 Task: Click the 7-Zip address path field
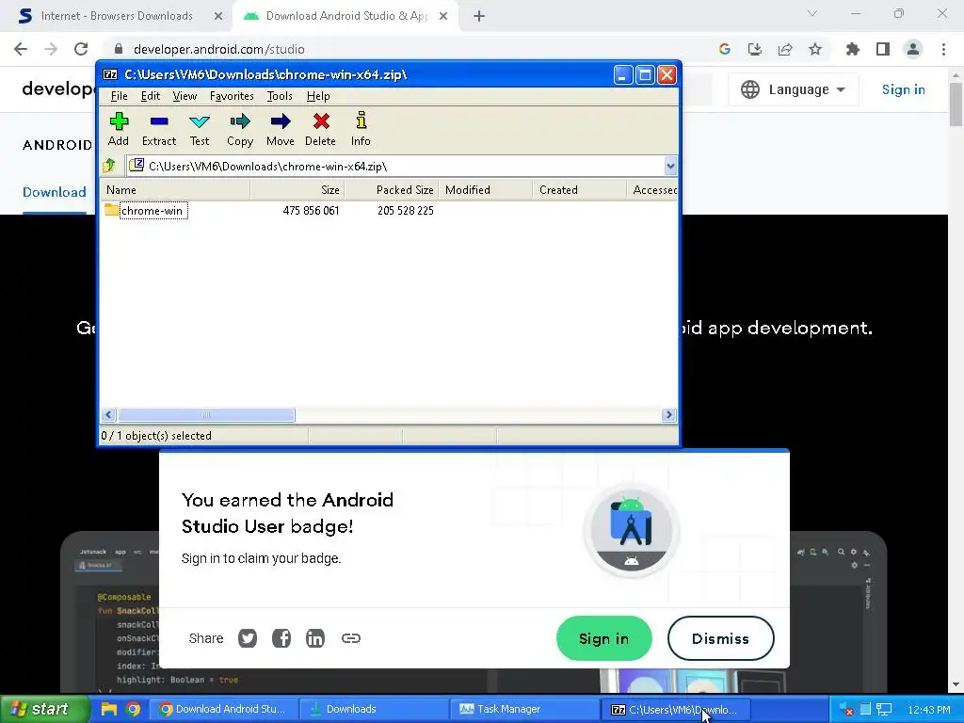point(395,166)
